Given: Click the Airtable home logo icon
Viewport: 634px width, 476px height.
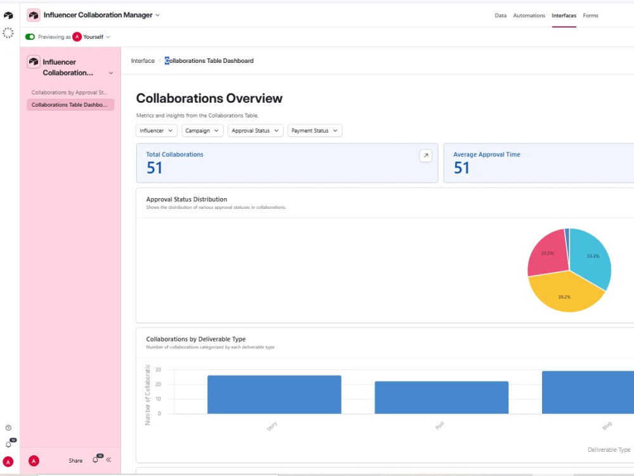Looking at the screenshot, I should coord(8,15).
